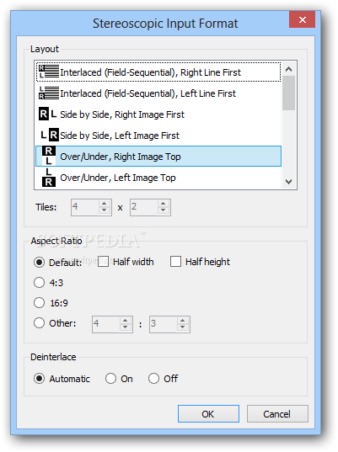338x452 pixels.
Task: Select the Default aspect ratio radio button
Action: coord(39,263)
